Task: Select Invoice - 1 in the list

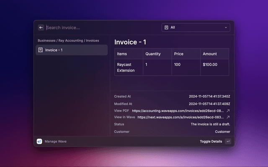Action: pyautogui.click(x=71, y=50)
